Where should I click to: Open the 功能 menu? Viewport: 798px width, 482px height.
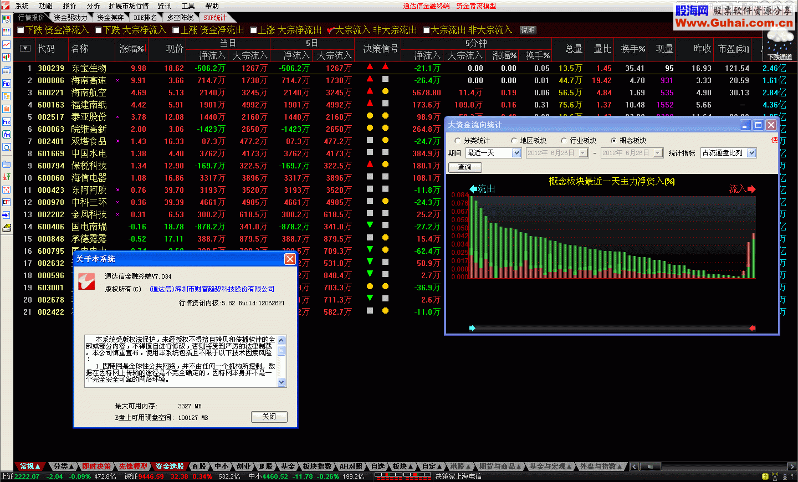click(46, 6)
